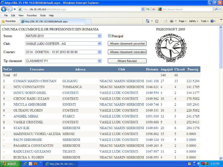Toggle the Principal checkbox
This screenshot has height=167, width=223.
(x=110, y=36)
